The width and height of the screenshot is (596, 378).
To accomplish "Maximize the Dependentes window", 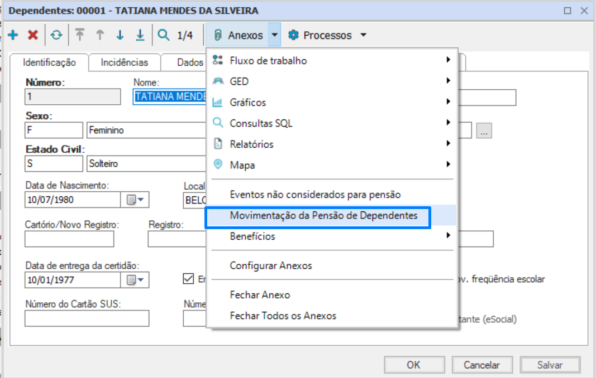I will pyautogui.click(x=568, y=11).
